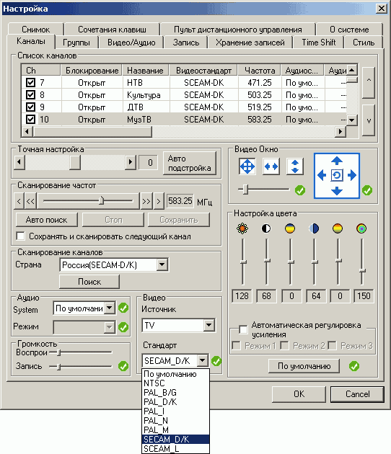The image size is (391, 454).
Task: Click the down arrow in video position pad
Action: (337, 190)
